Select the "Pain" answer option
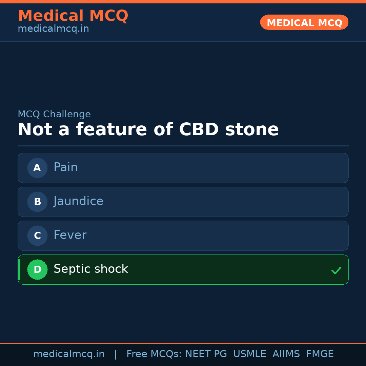Viewport: 366px width, 366px height. (x=66, y=167)
